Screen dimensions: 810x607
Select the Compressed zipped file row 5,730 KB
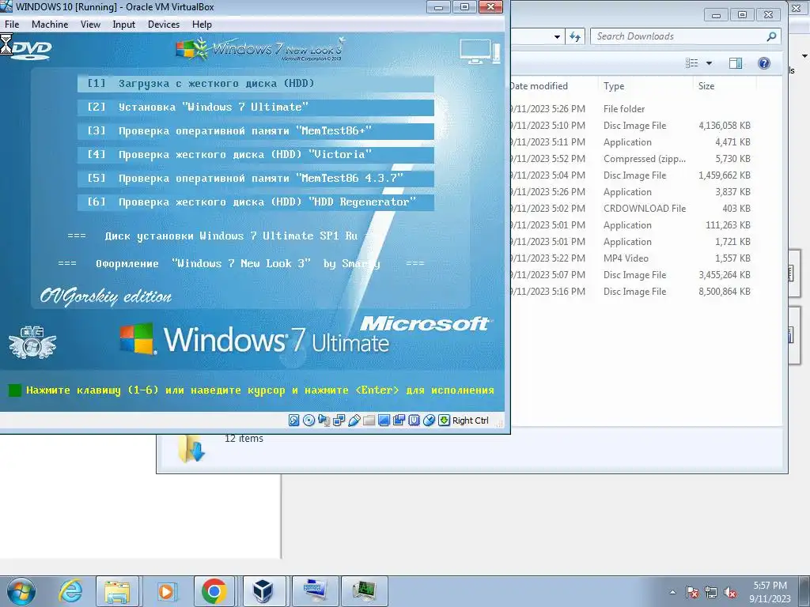click(633, 158)
